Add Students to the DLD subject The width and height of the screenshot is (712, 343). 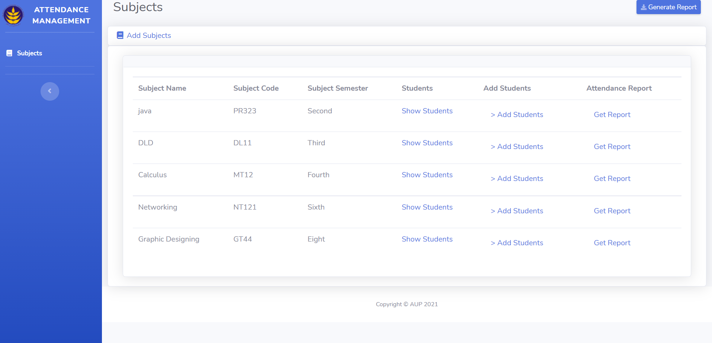point(517,146)
